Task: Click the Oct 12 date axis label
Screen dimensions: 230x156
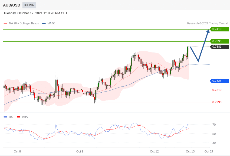Action: point(154,151)
